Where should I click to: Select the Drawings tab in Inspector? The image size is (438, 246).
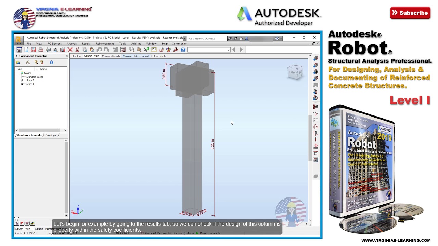(x=51, y=135)
